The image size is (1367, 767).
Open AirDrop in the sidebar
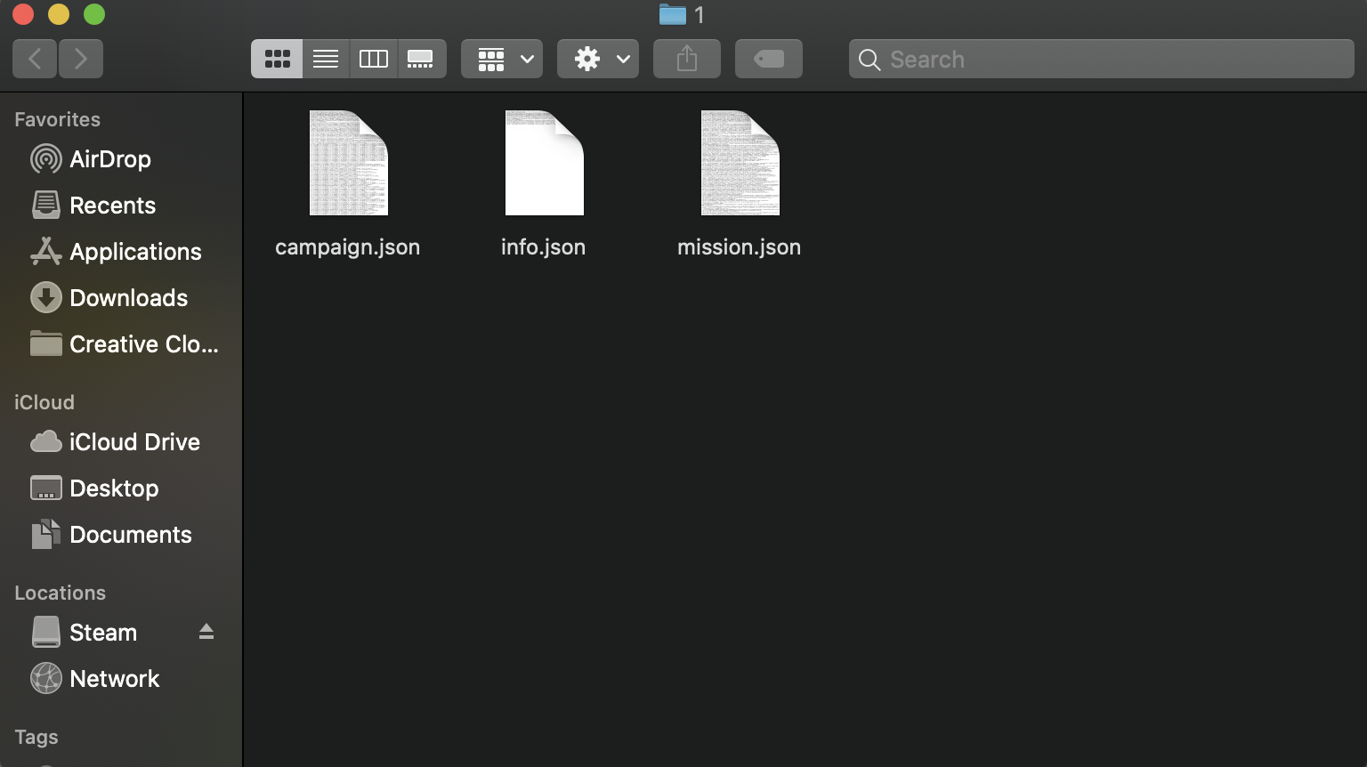109,159
